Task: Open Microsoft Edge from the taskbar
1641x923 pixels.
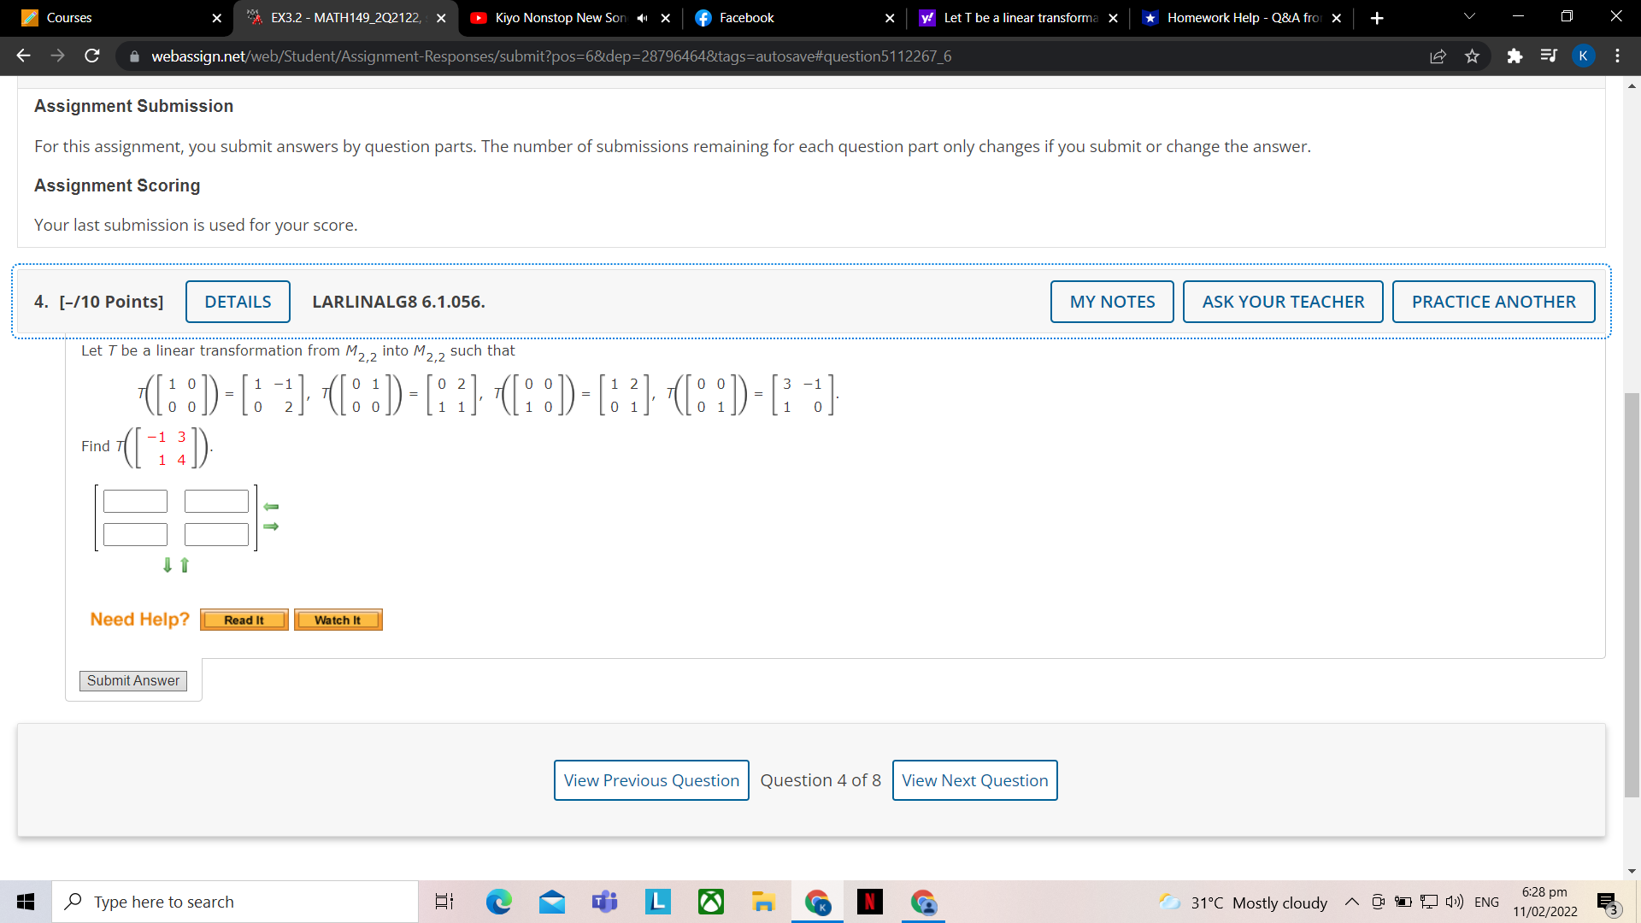Action: click(499, 902)
